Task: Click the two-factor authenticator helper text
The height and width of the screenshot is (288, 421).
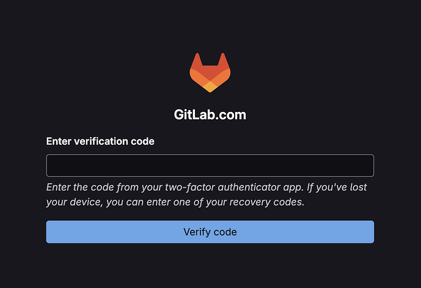Action: 206,194
